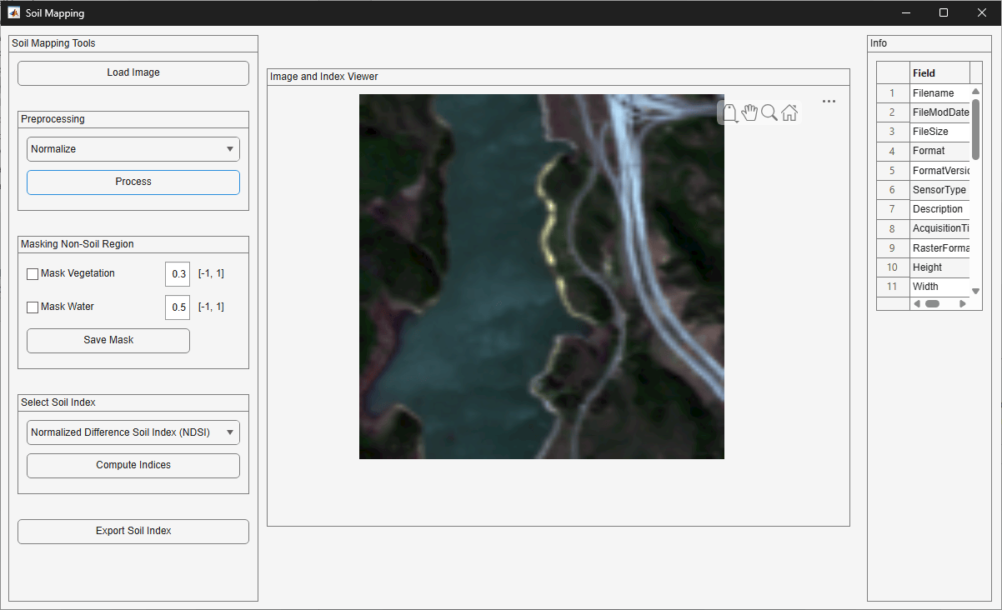
Task: Open the soil index NDSI dropdown
Action: tap(133, 432)
